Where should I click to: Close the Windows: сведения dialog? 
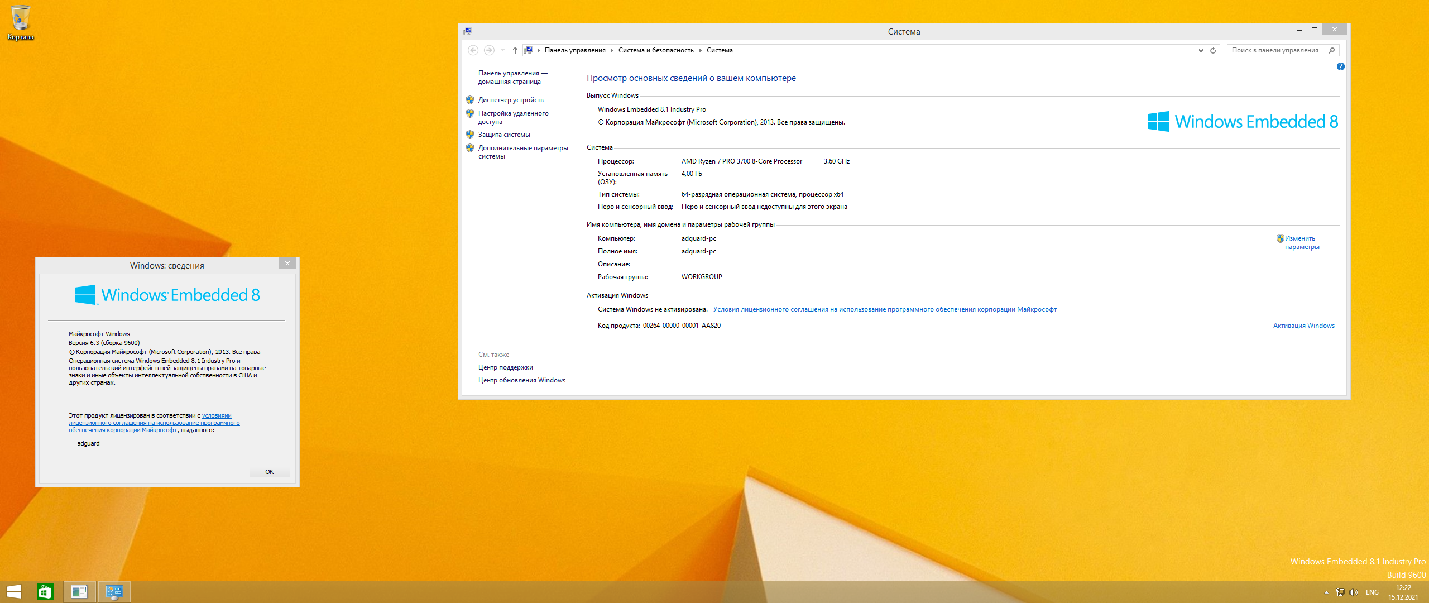tap(287, 263)
